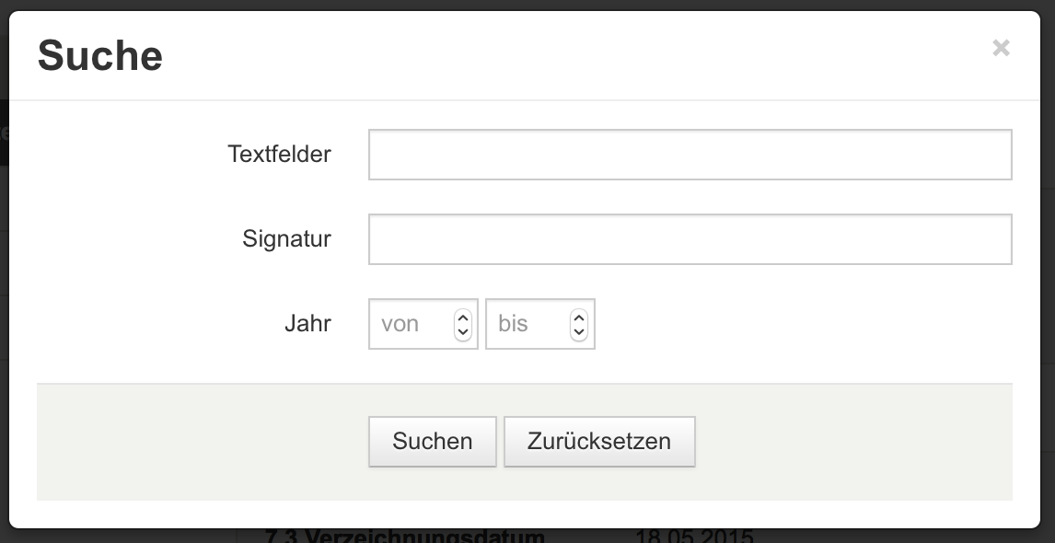Click the gray footer area beside Zurücksetzen
Image resolution: width=1055 pixels, height=543 pixels.
854,442
